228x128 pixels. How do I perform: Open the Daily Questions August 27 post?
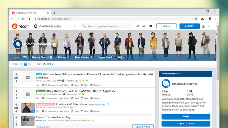[x=81, y=91]
